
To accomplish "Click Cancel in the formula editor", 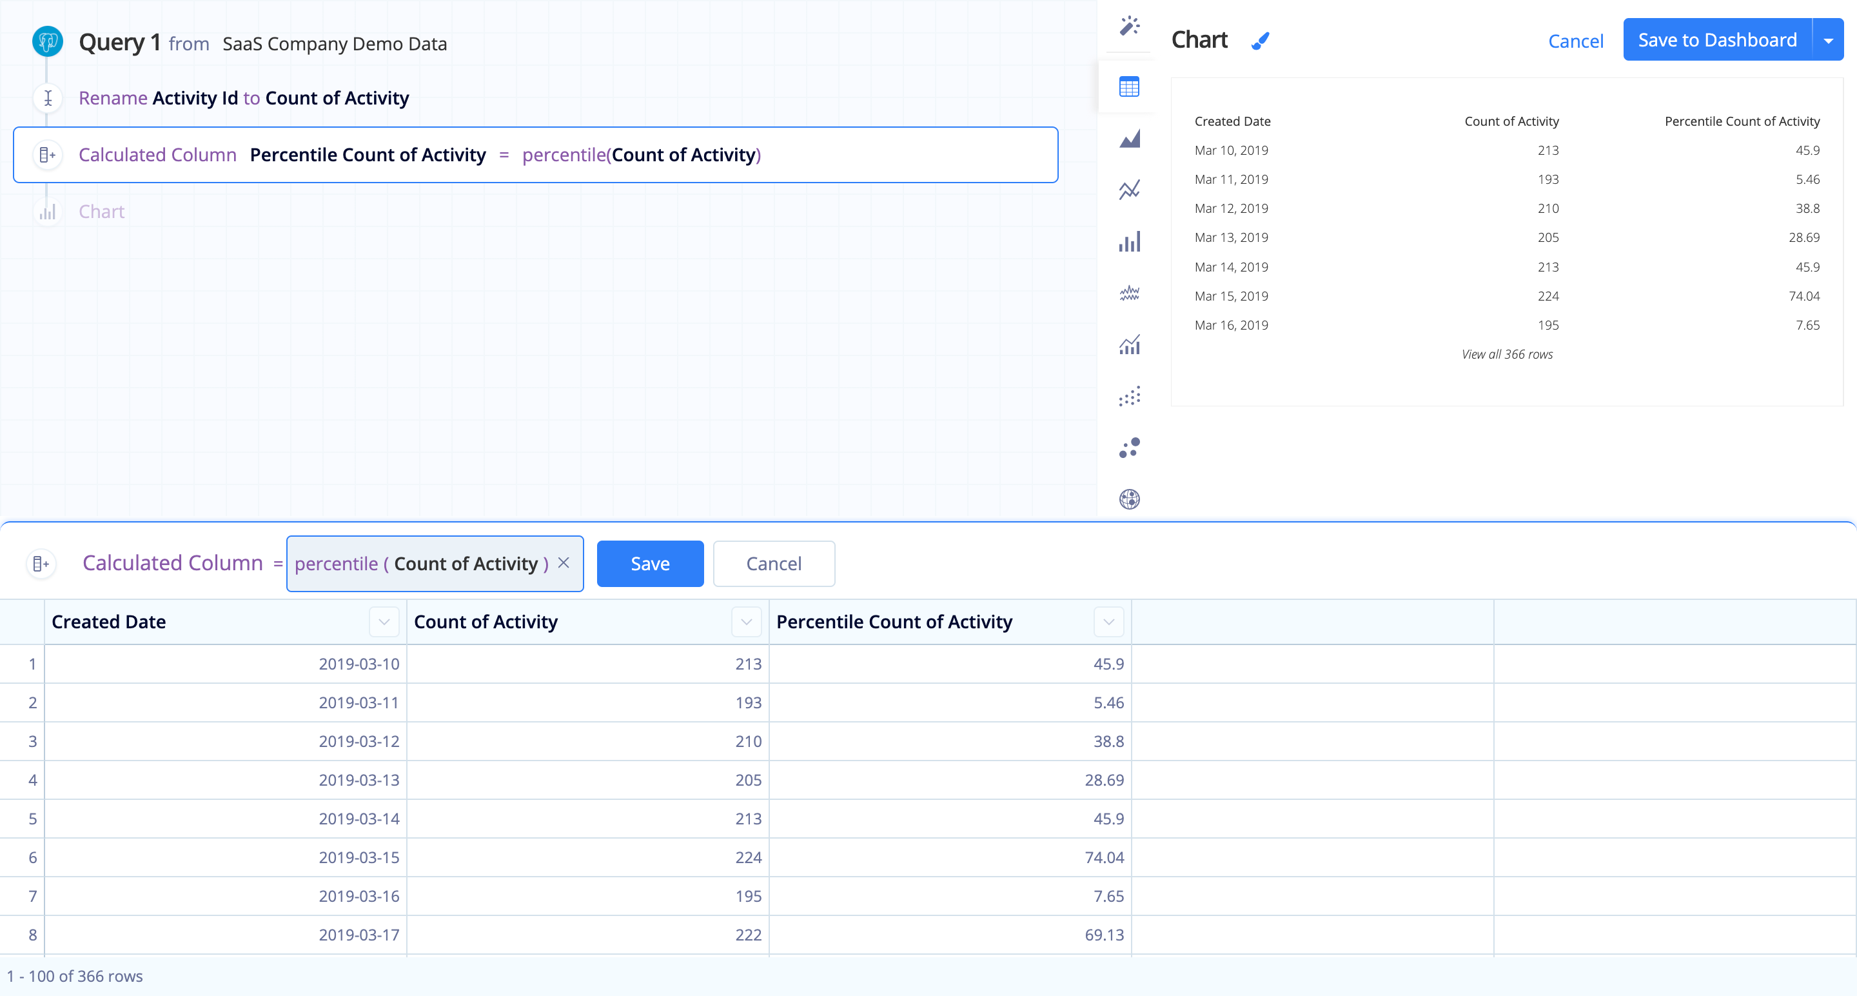I will pos(772,564).
